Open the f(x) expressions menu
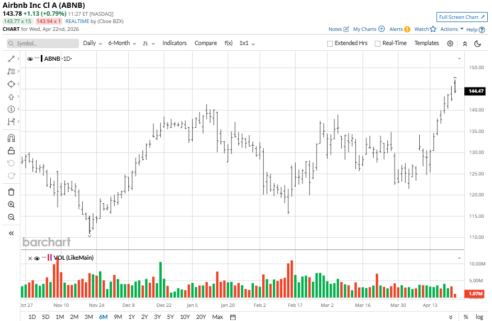Screen dimensions: 492x321 (228, 43)
